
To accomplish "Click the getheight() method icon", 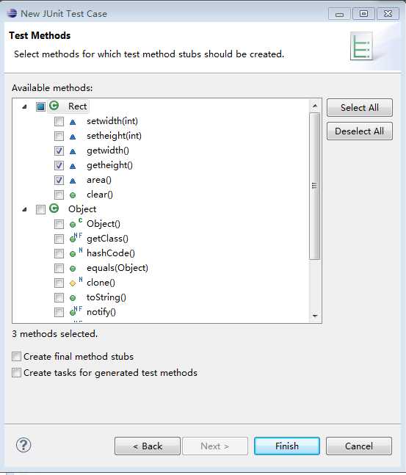I will click(x=73, y=166).
